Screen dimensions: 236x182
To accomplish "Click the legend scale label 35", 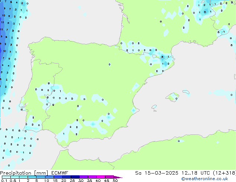I will click(x=89, y=181).
